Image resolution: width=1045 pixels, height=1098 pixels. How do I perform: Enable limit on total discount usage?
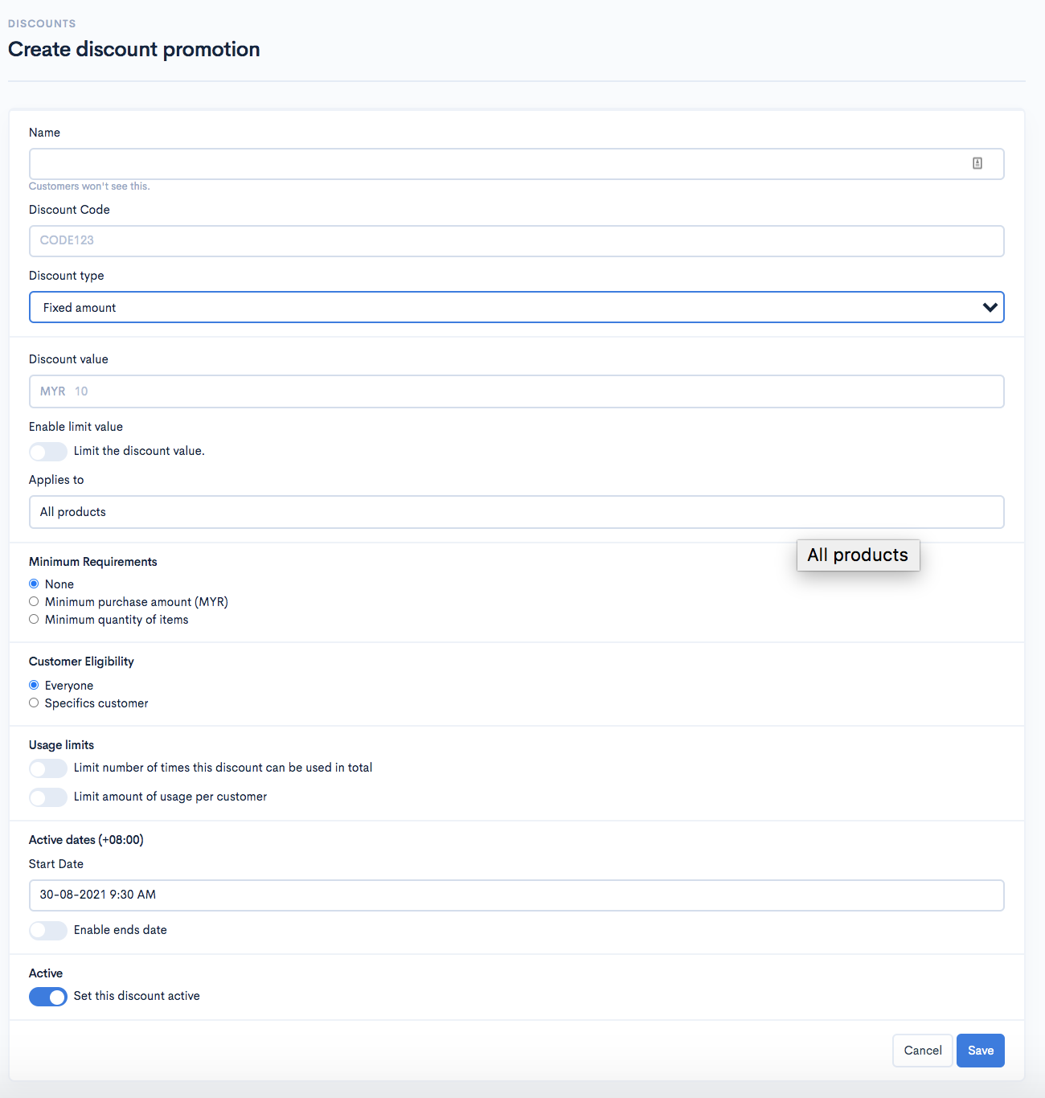coord(47,768)
